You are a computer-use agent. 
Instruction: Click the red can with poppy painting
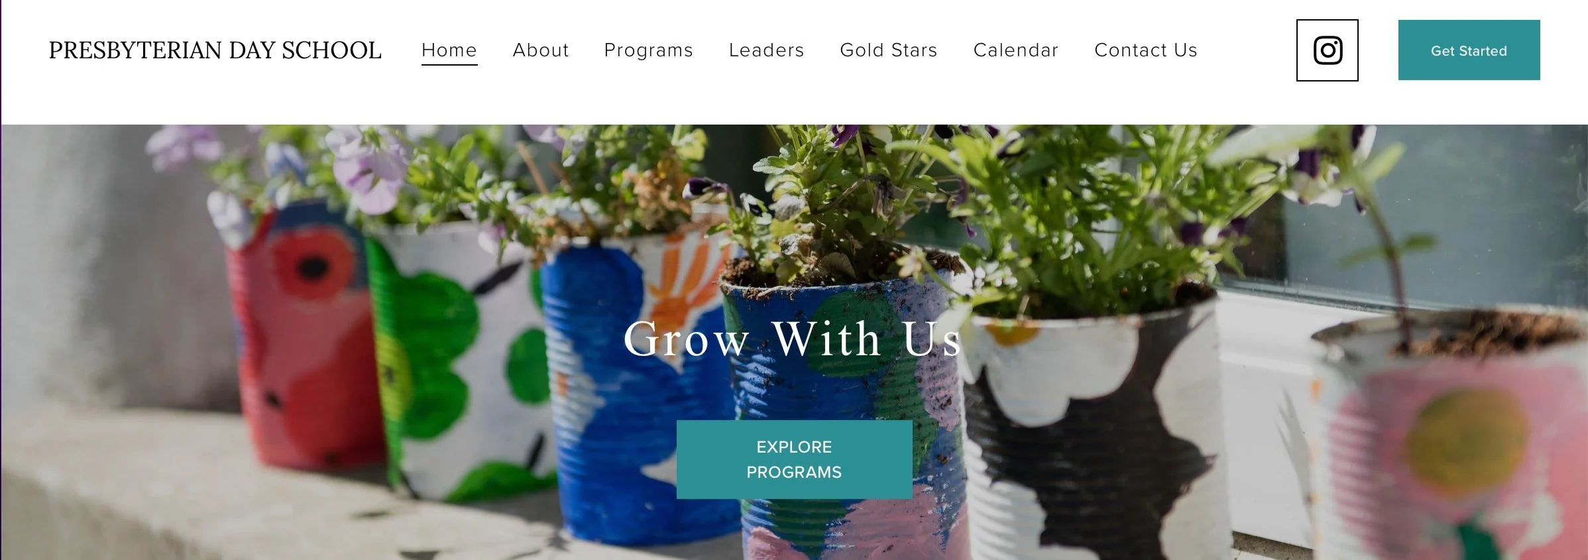[302, 338]
